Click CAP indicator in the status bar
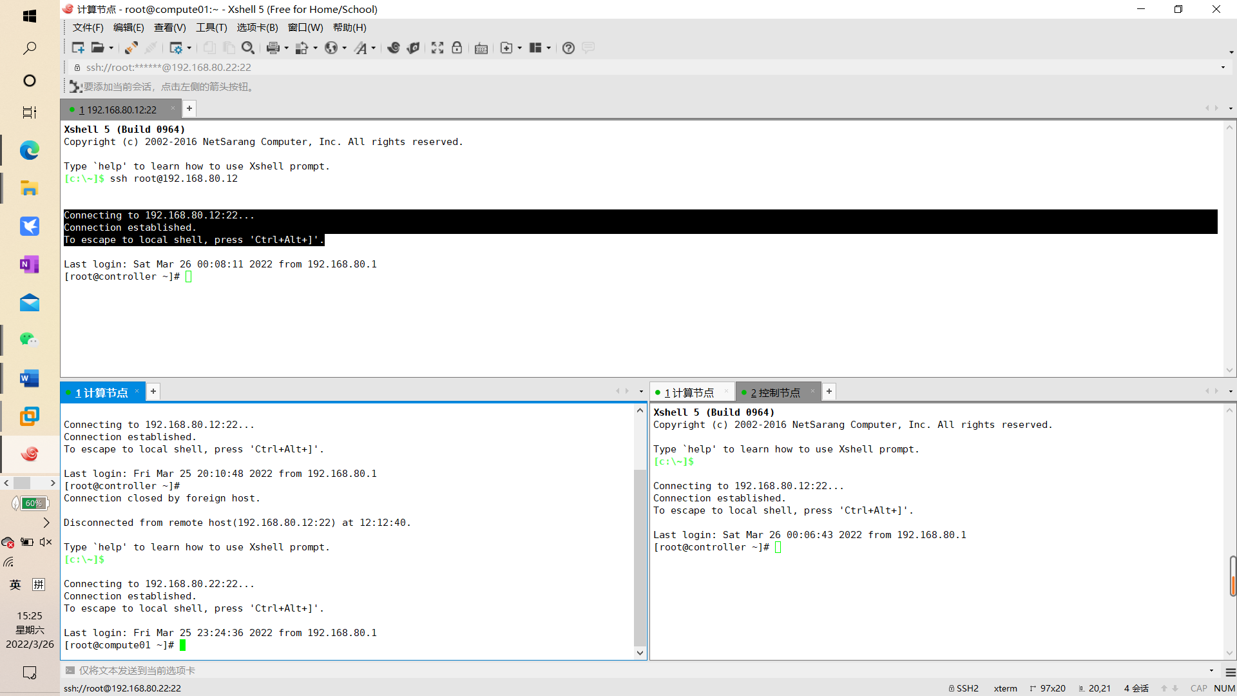The image size is (1237, 696). click(x=1198, y=688)
